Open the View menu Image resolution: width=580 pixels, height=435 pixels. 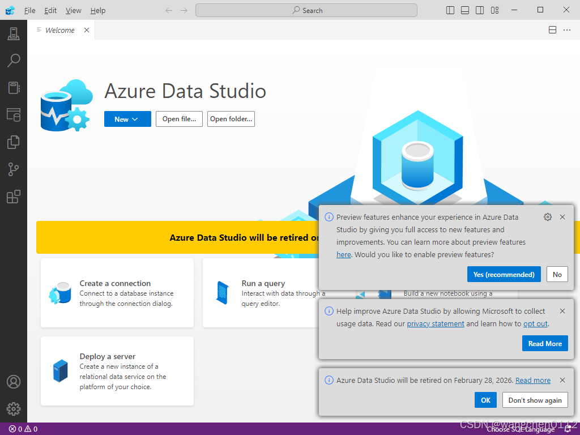pyautogui.click(x=74, y=10)
